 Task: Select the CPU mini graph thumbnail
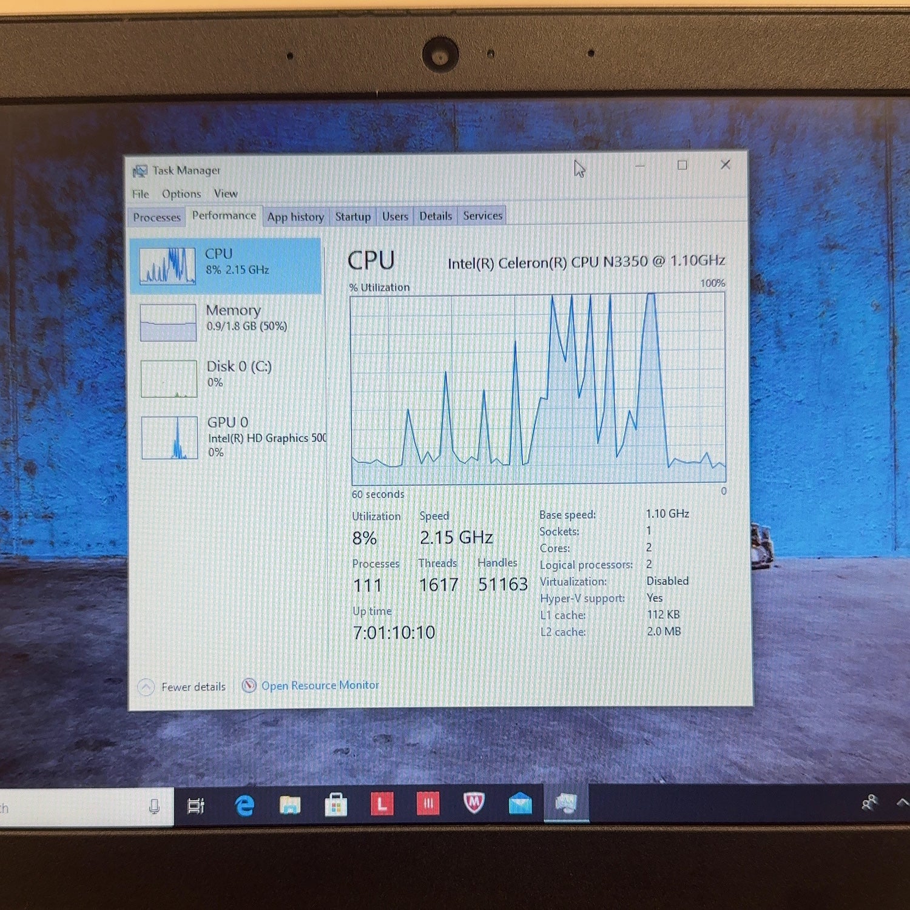[167, 266]
